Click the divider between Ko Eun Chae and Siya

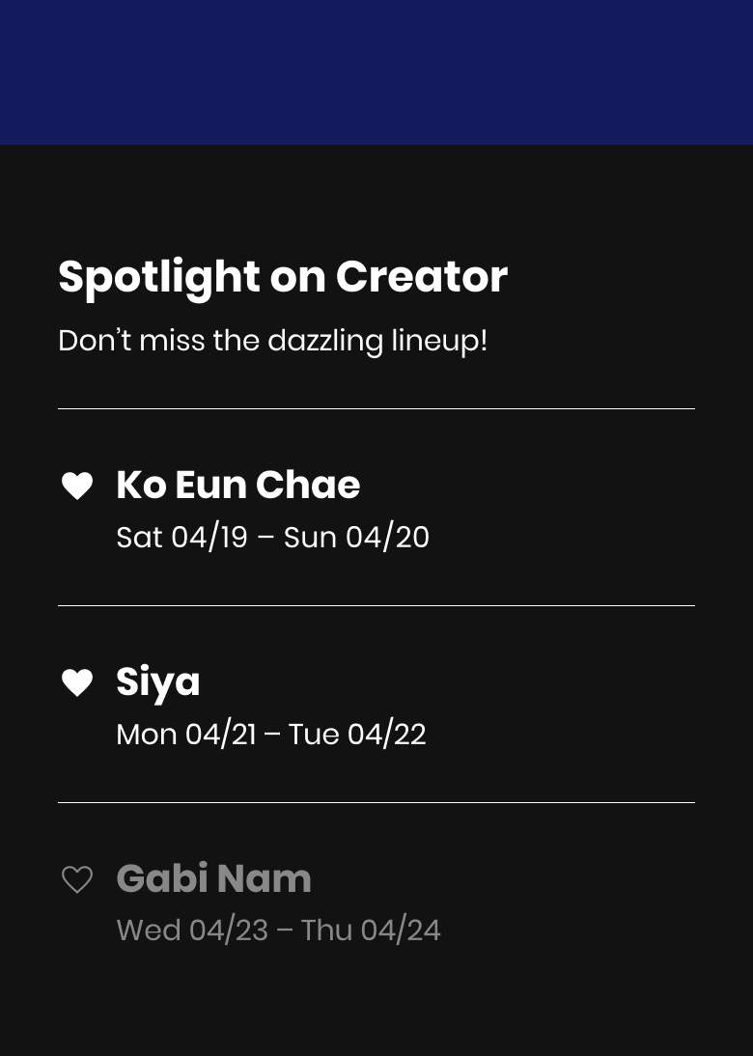tap(376, 605)
